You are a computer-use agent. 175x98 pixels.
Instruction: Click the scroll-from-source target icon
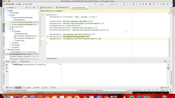coord(27,8)
